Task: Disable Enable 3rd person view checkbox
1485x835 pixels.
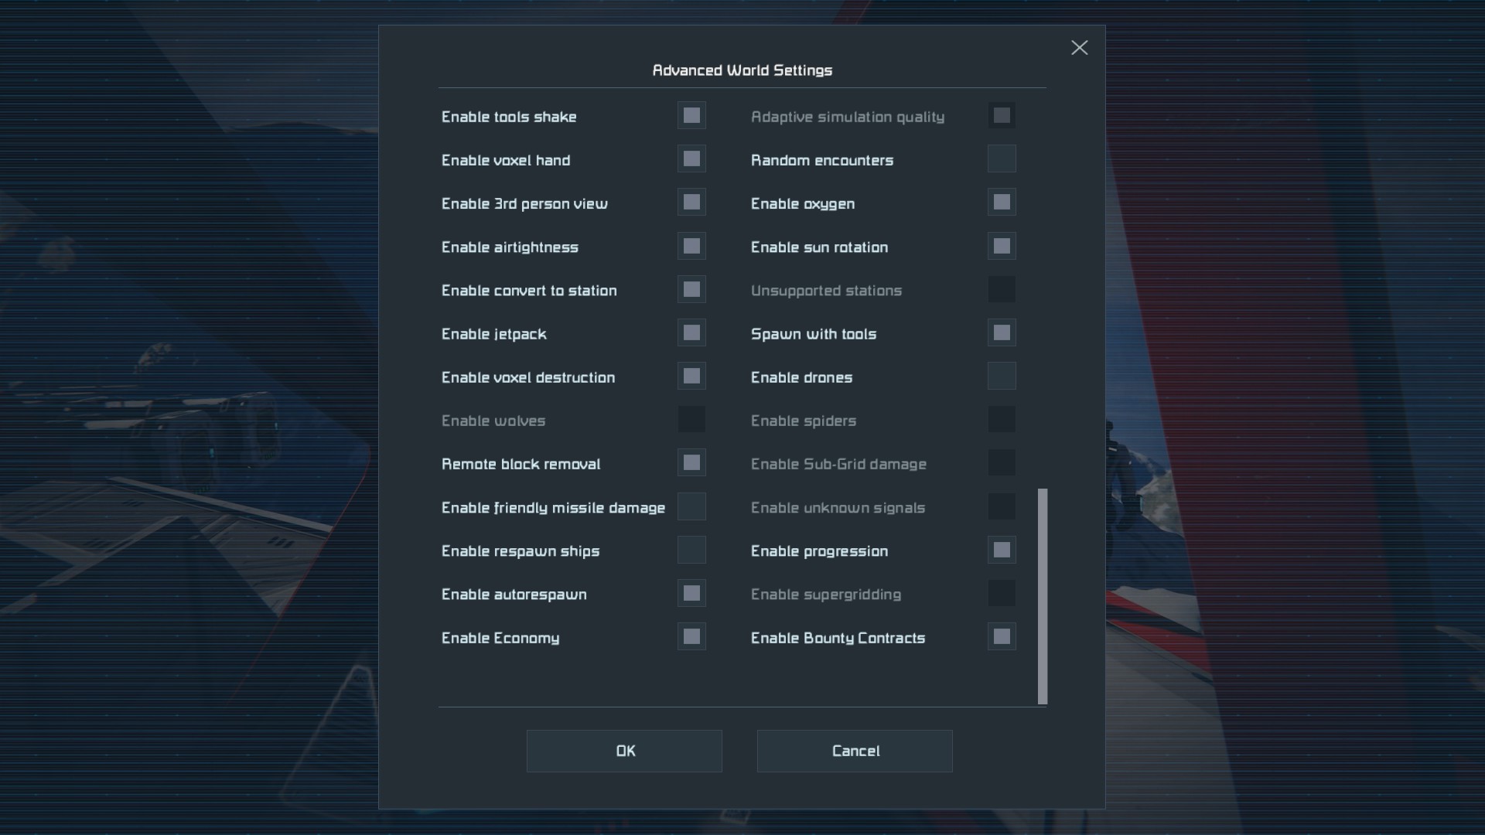Action: (x=691, y=203)
